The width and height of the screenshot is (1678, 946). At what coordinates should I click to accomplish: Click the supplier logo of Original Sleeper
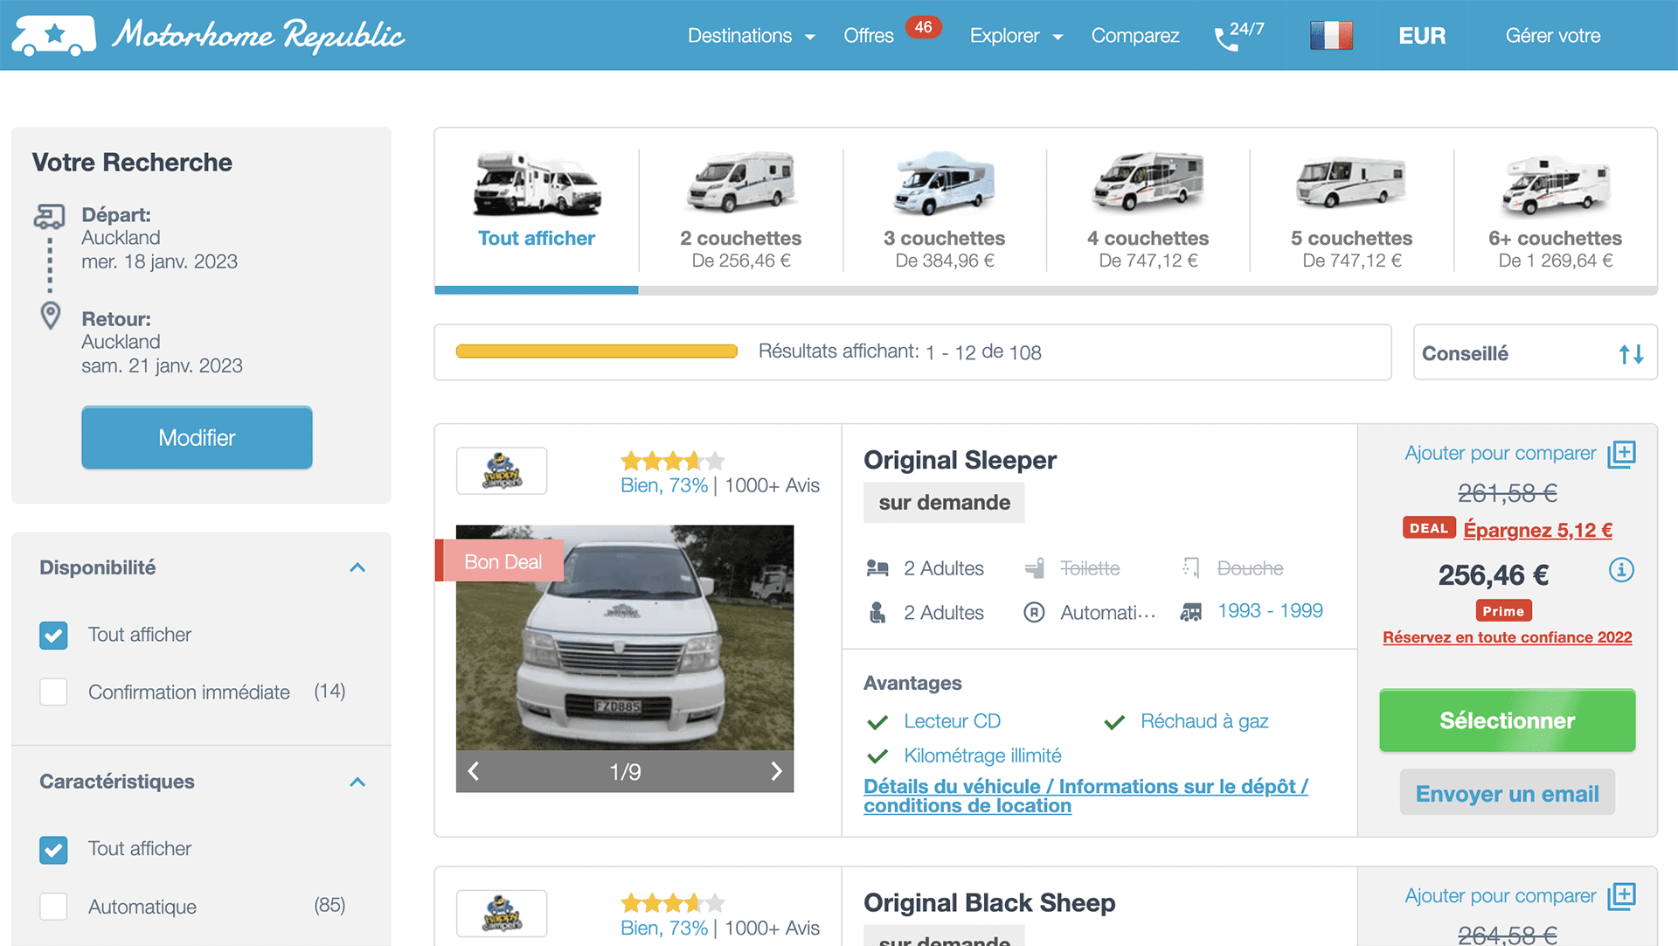502,471
